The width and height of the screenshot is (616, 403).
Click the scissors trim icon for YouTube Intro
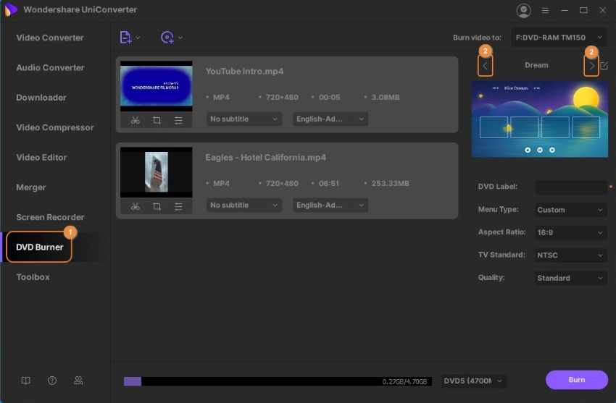[135, 120]
